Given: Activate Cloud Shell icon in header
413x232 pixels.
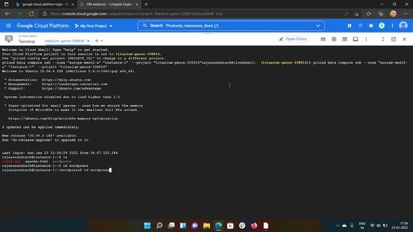Looking at the screenshot, I should [360, 26].
